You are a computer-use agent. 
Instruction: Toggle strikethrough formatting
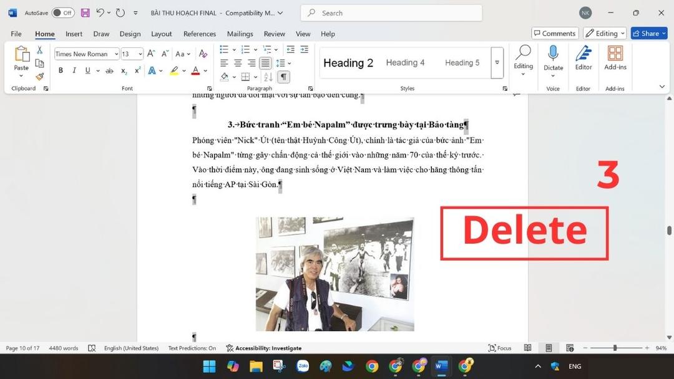click(109, 70)
